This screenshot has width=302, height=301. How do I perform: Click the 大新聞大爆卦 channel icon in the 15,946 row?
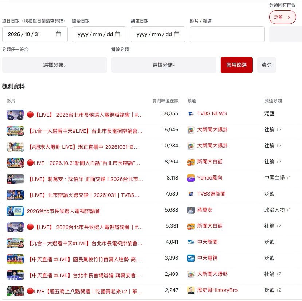click(191, 130)
